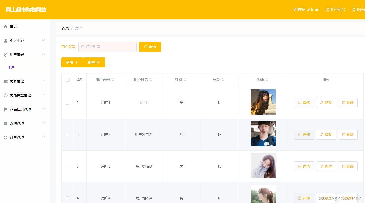
Task: Click the 首页 breadcrumb link
Action: 65,28
